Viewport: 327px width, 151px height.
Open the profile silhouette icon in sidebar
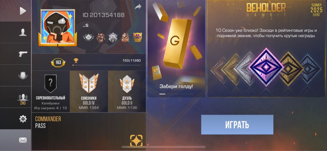pyautogui.click(x=23, y=32)
